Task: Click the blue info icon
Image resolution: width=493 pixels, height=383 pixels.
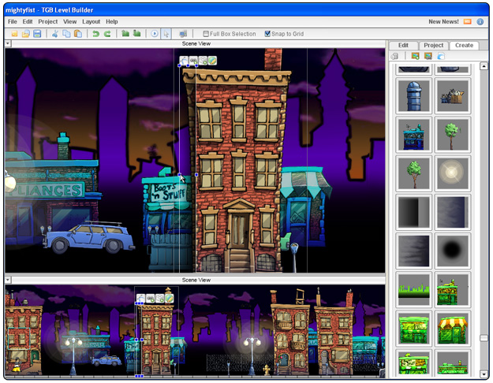Action: [480, 22]
